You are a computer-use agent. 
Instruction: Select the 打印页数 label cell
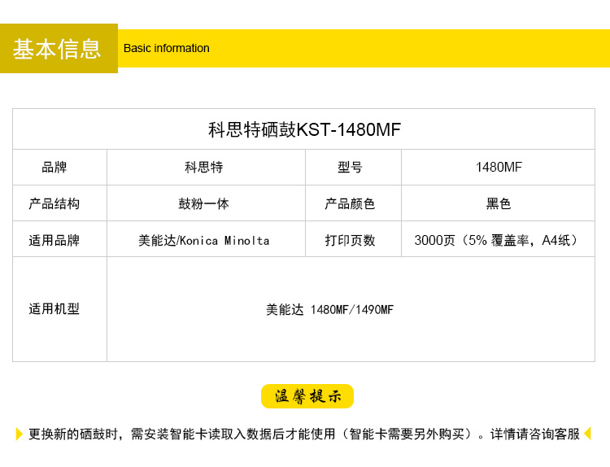(x=351, y=240)
